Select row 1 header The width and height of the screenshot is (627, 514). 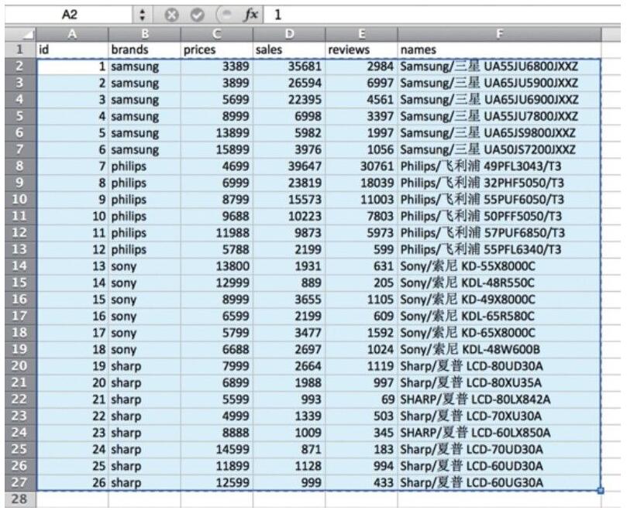pyautogui.click(x=20, y=50)
